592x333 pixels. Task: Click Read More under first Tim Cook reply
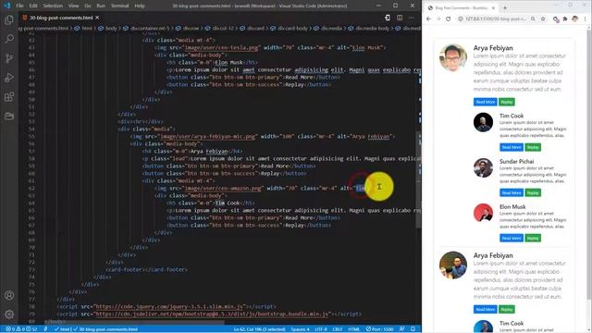click(512, 147)
